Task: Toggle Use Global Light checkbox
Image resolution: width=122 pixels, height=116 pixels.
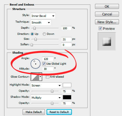Action: (x=44, y=64)
